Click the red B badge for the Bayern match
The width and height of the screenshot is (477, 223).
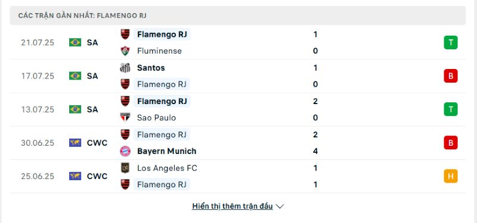(451, 143)
